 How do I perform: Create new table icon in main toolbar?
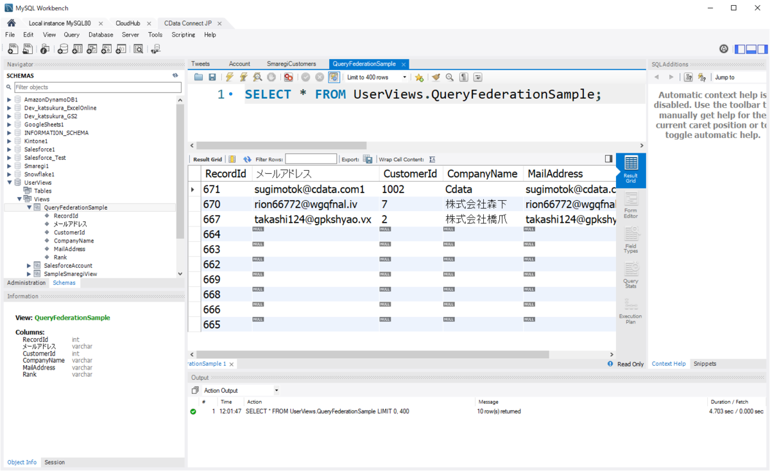(77, 49)
